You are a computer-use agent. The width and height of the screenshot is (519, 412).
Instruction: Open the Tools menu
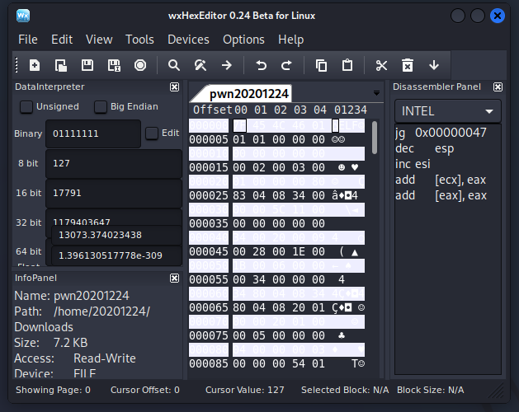pyautogui.click(x=139, y=40)
